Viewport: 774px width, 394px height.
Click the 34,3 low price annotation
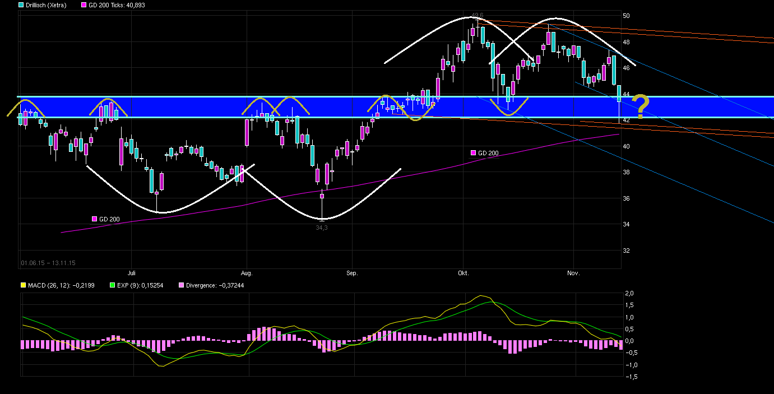click(322, 228)
